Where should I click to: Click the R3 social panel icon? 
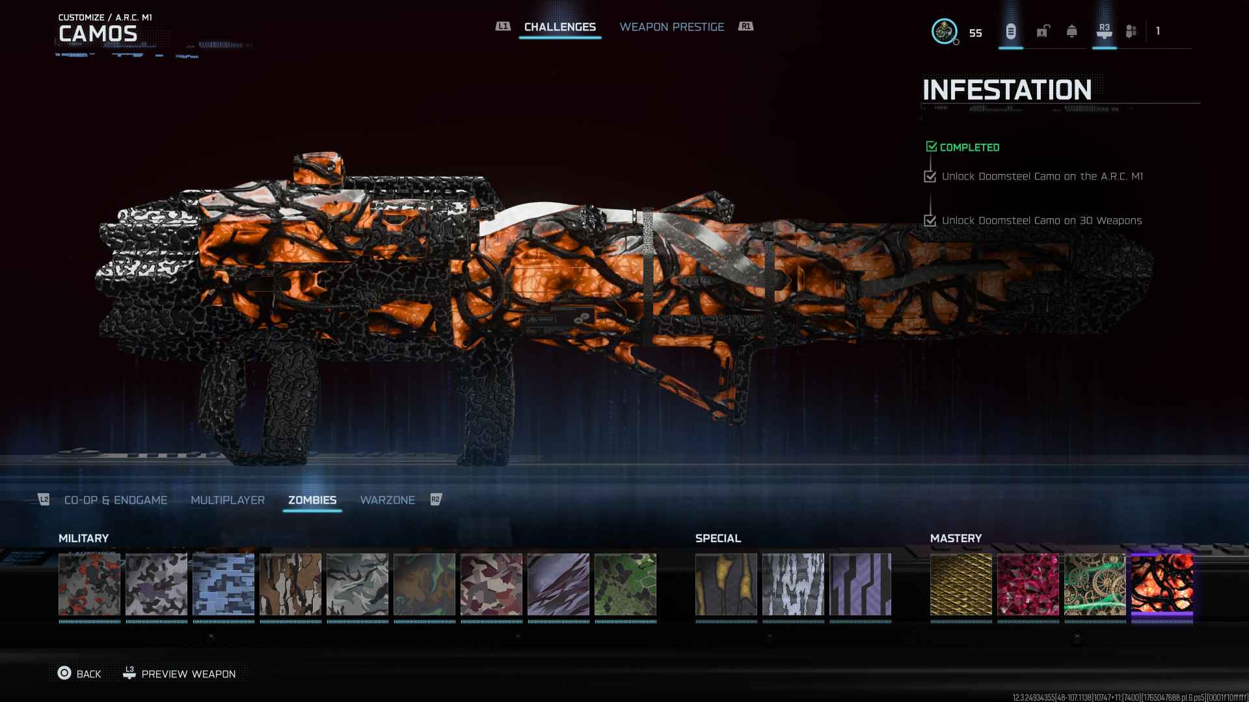point(1104,31)
